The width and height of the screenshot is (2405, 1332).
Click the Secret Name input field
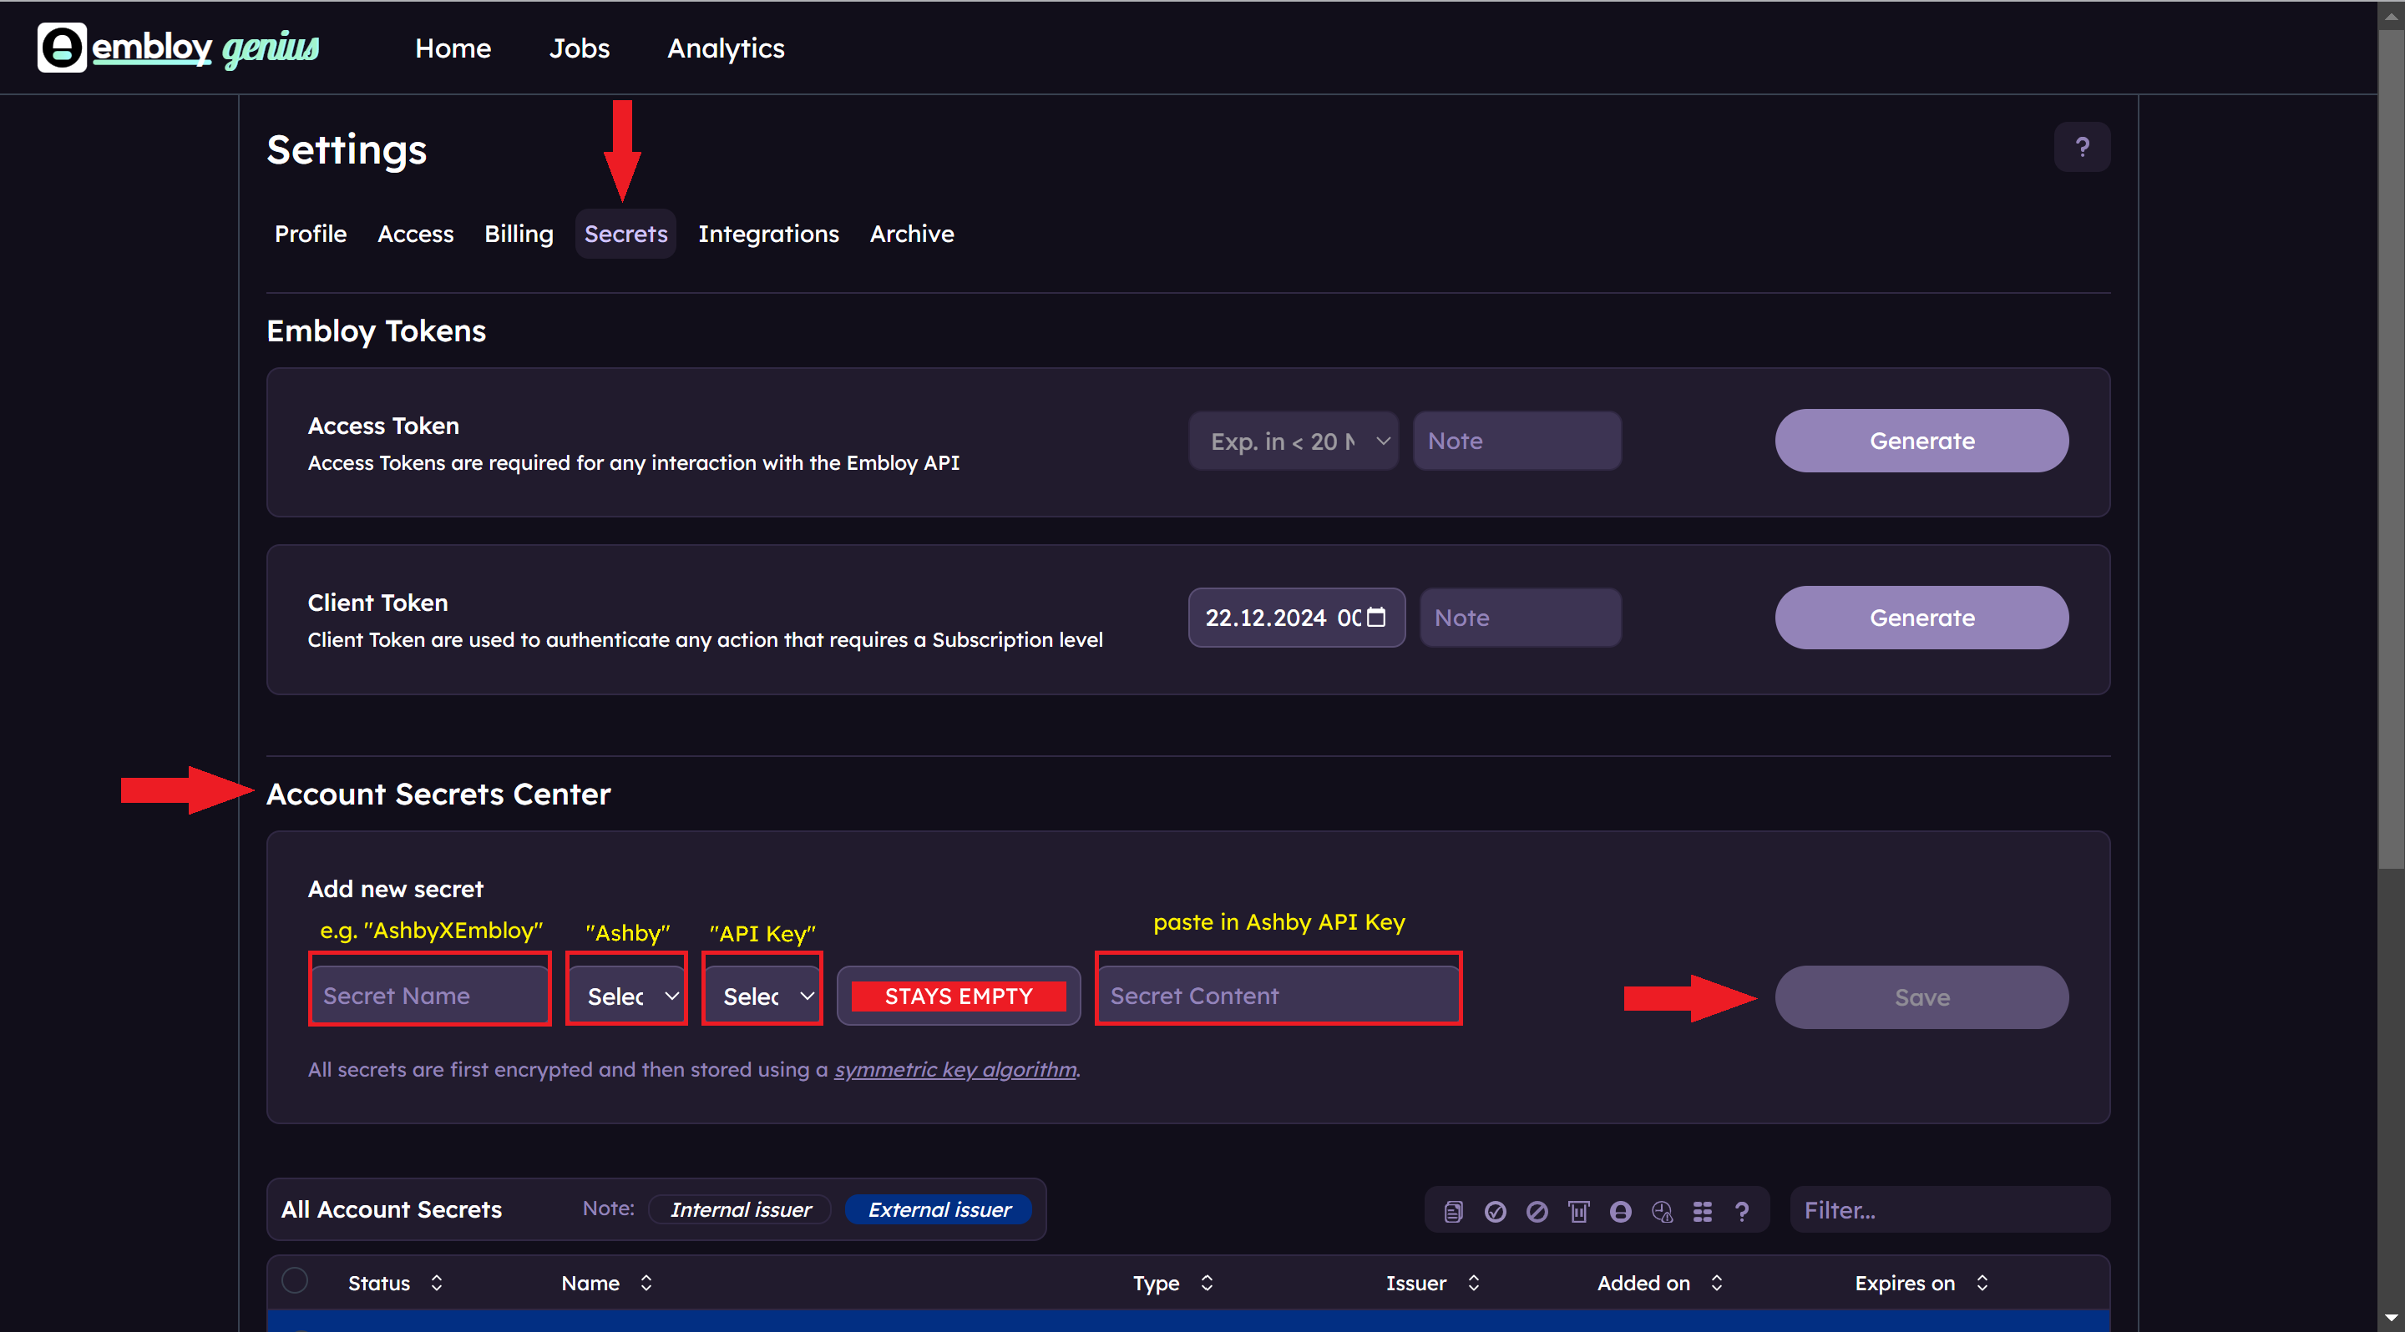pyautogui.click(x=429, y=996)
